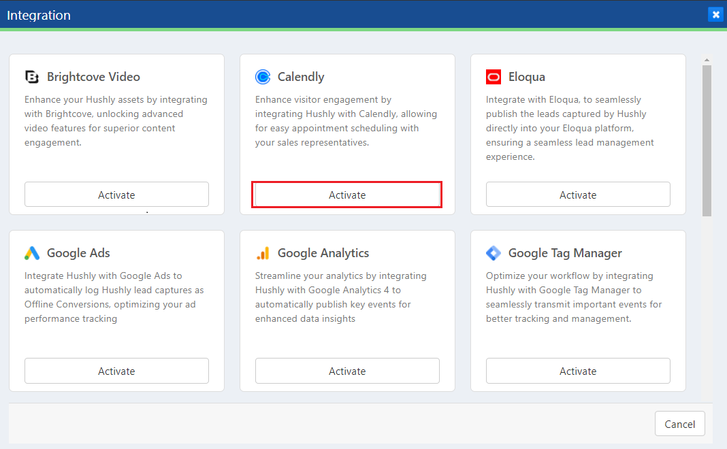Click the Eloqua description text
This screenshot has width=727, height=449.
point(570,128)
